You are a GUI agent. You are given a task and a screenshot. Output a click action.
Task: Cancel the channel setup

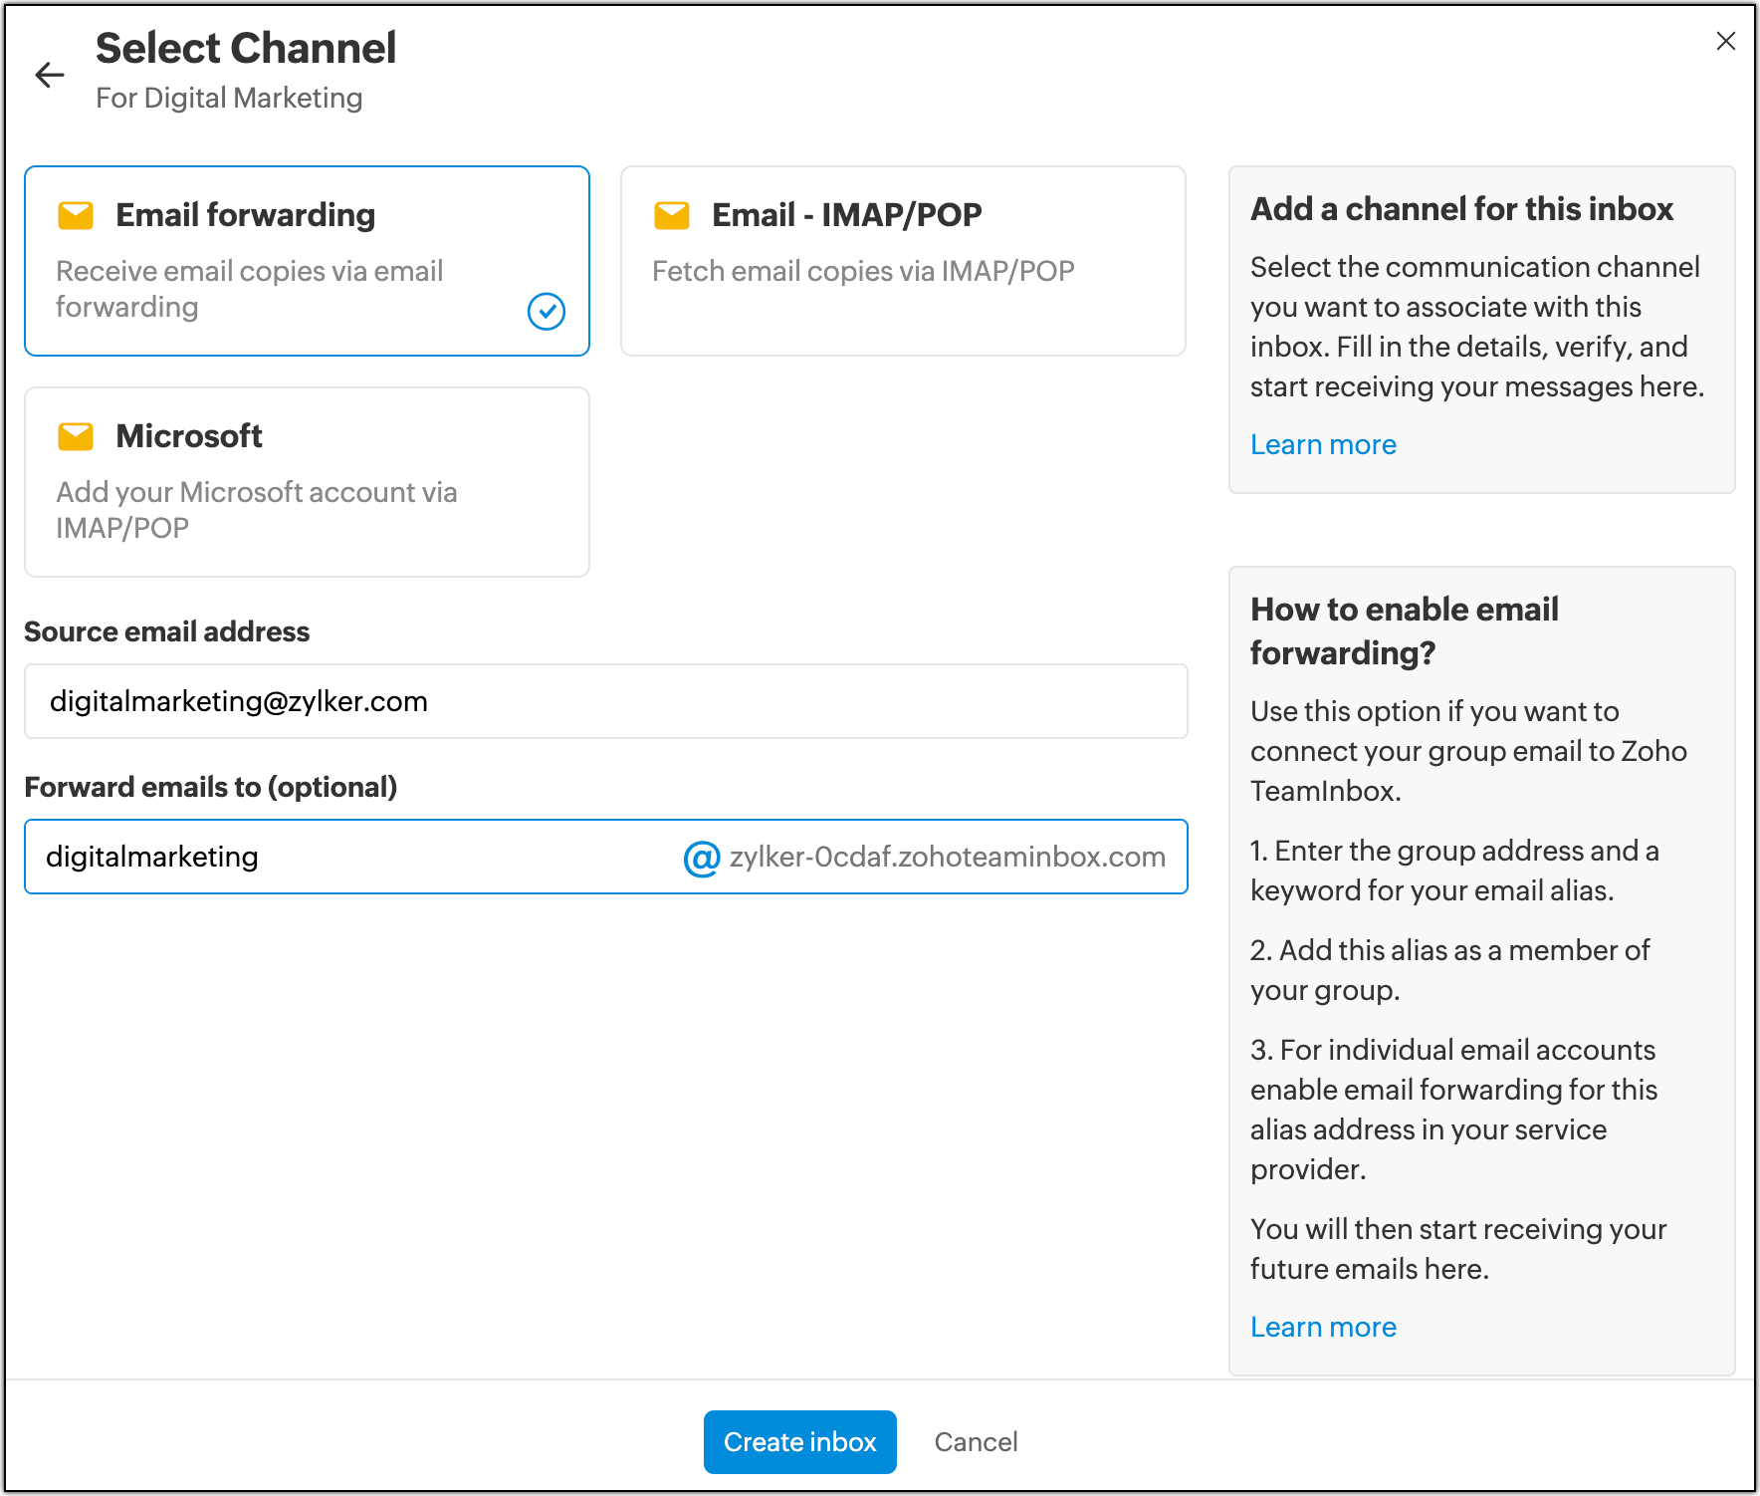976,1442
